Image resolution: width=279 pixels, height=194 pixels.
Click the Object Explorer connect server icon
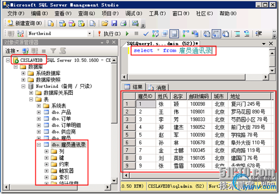coord(25,51)
